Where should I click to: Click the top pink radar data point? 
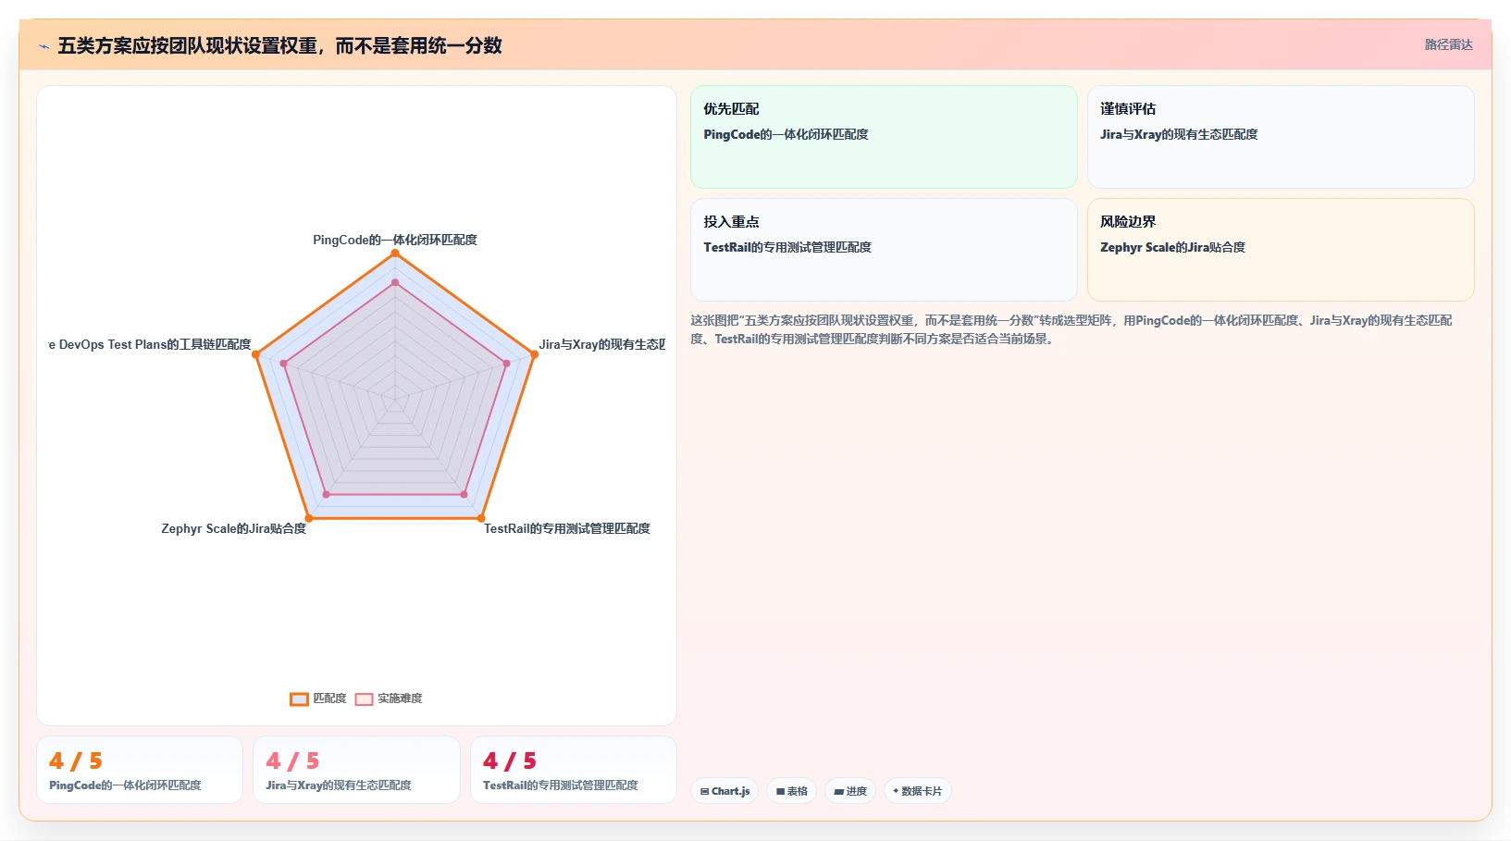(x=395, y=282)
